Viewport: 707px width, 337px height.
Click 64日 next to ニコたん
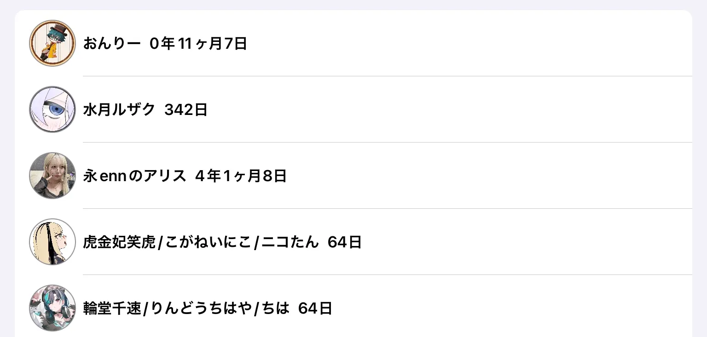point(344,242)
